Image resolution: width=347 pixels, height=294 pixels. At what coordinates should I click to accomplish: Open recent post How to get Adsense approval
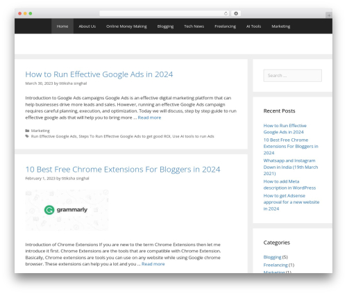(291, 202)
